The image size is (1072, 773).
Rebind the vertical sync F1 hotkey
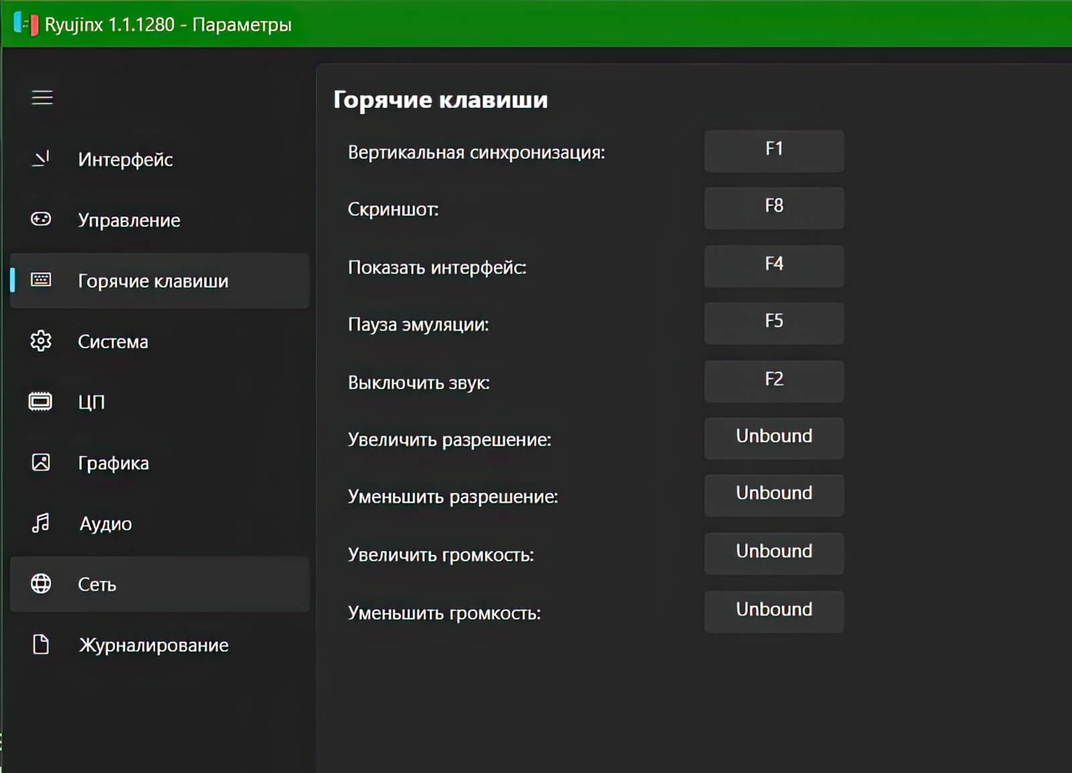774,151
